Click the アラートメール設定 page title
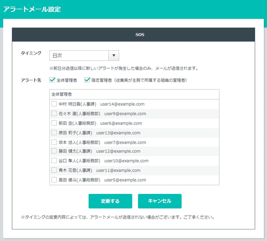267x241 pixels. [x=32, y=10]
